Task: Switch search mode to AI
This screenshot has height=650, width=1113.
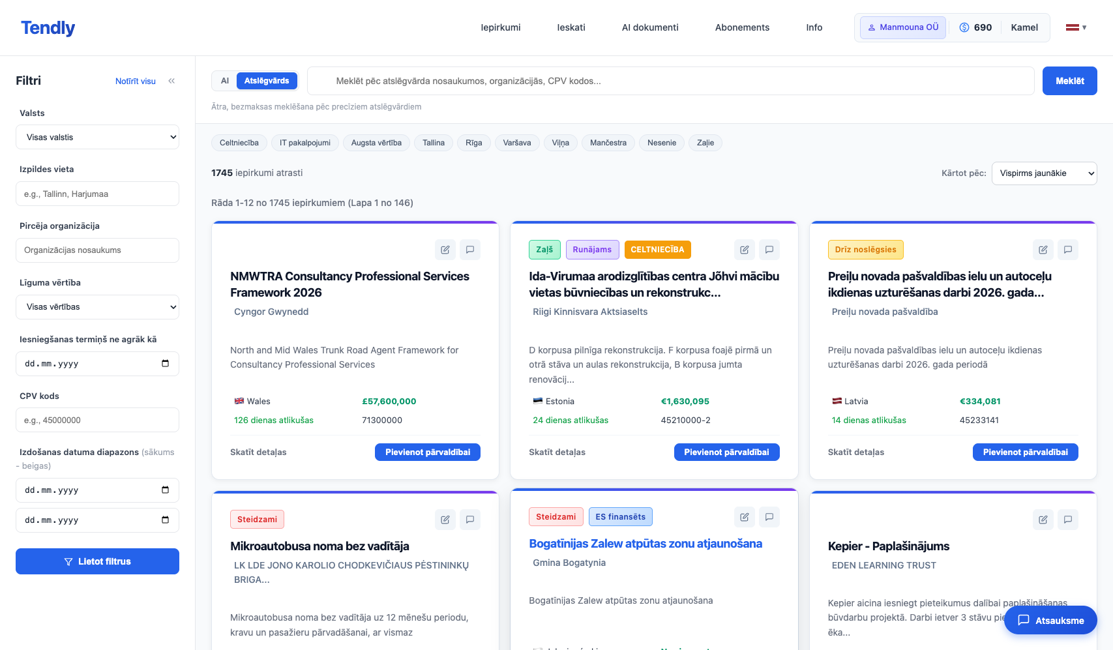Action: pyautogui.click(x=225, y=81)
